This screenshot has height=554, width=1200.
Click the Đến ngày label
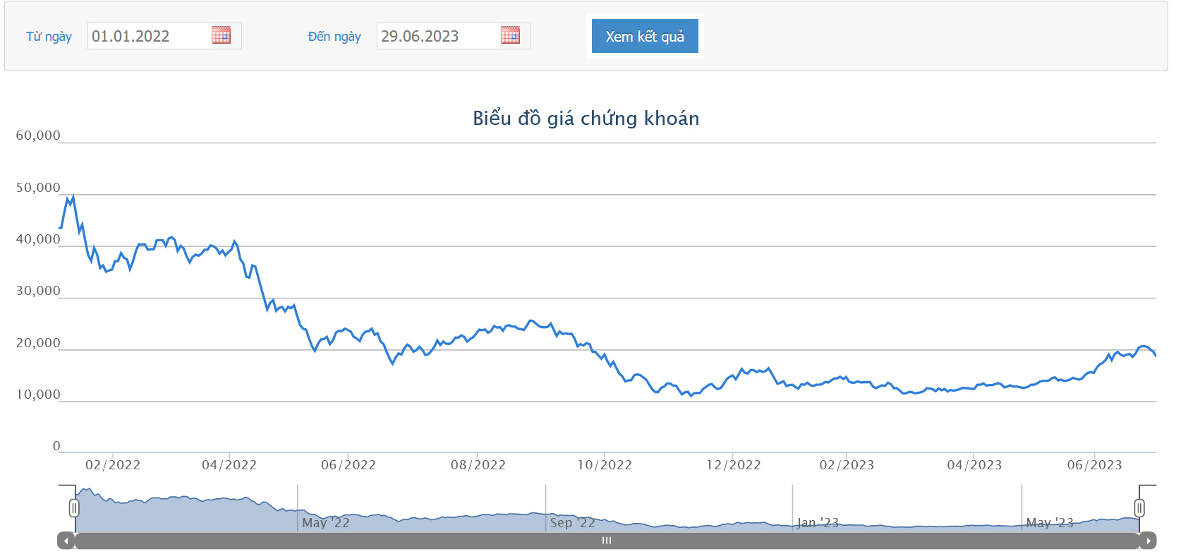(x=334, y=37)
